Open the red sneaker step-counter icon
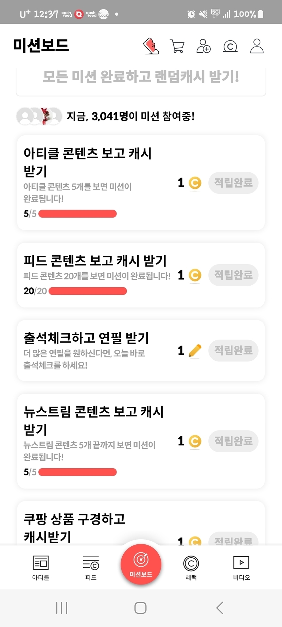 point(151,46)
